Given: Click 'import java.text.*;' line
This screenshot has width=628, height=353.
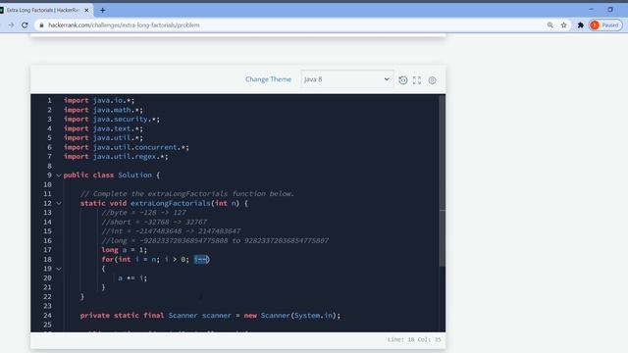Looking at the screenshot, I should click(x=103, y=128).
